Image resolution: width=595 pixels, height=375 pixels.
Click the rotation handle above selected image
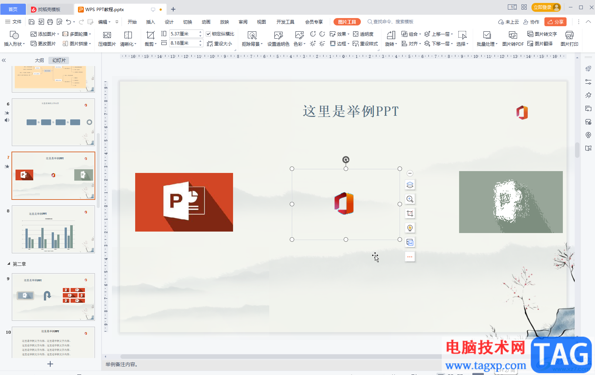pos(346,160)
